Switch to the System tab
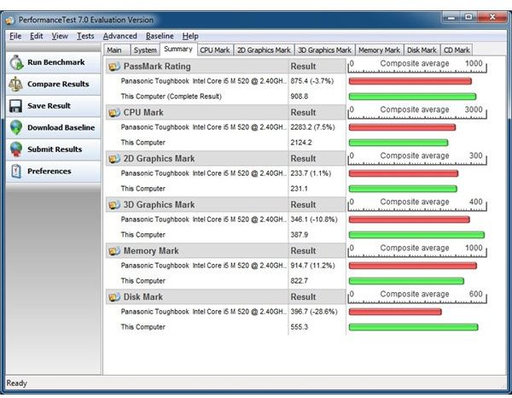This screenshot has width=512, height=398. coord(145,50)
